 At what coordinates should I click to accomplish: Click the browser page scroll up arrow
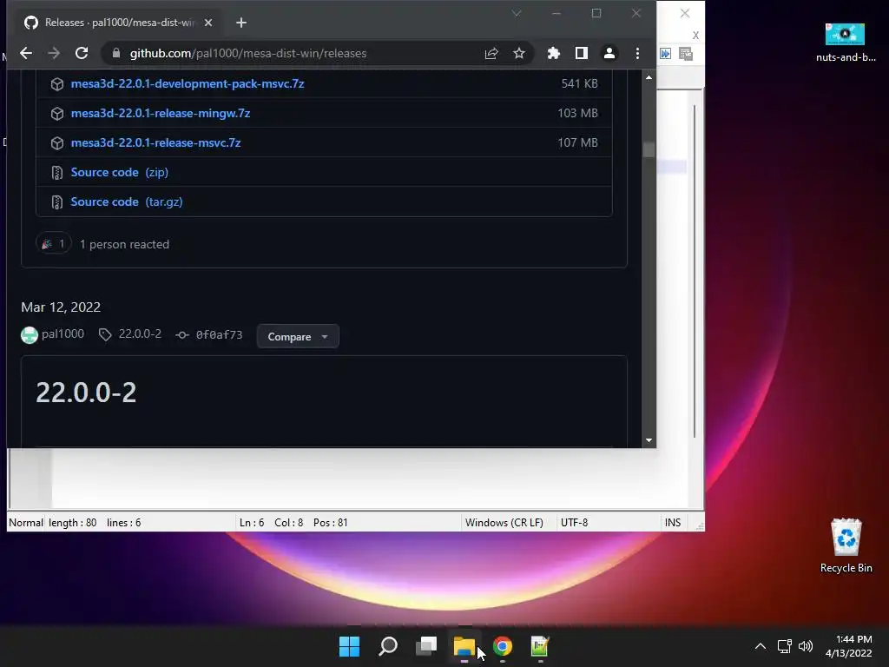[649, 77]
